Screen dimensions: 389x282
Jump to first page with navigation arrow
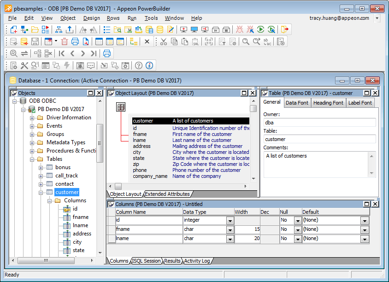(x=61, y=53)
